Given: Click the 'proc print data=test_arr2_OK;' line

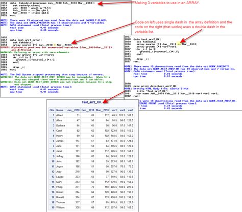Looking at the screenshot, I should [x=155, y=86].
